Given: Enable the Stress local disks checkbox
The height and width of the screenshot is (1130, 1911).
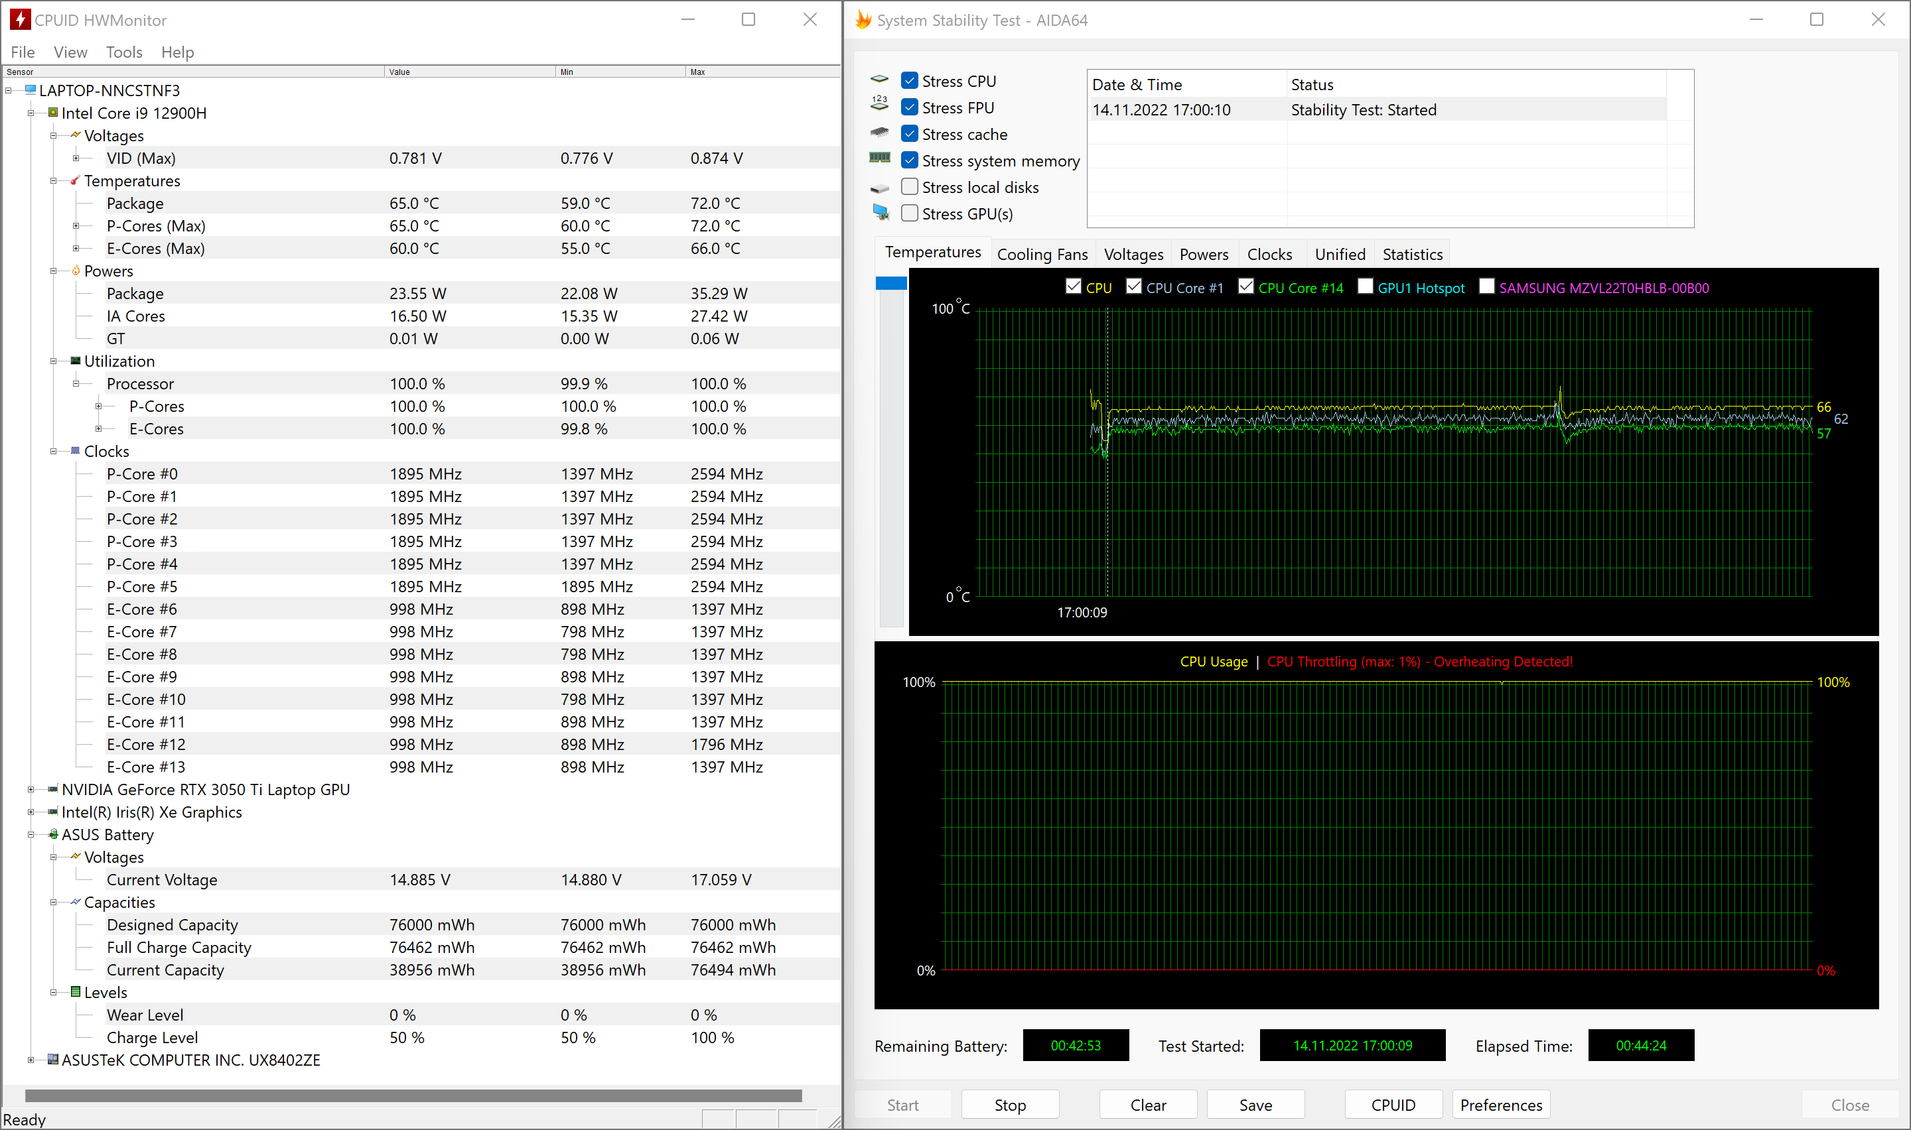Looking at the screenshot, I should (x=910, y=187).
